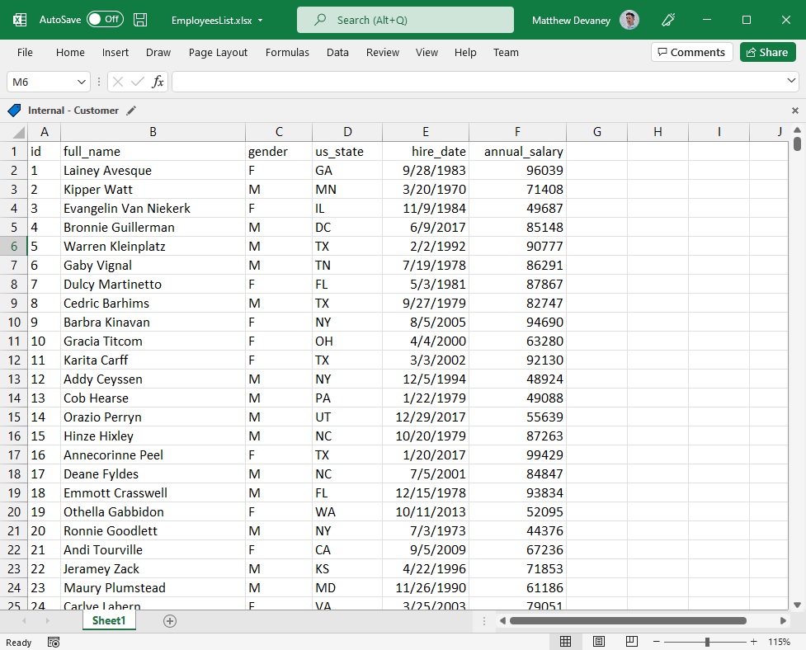Switch to Page Layout view icon

(x=599, y=641)
